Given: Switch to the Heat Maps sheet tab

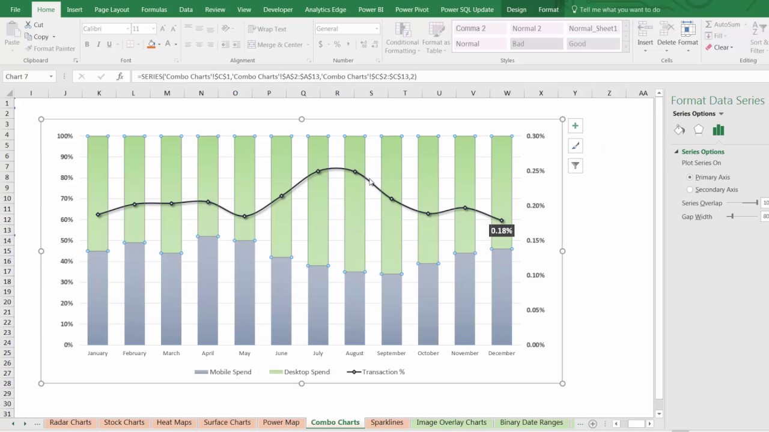Looking at the screenshot, I should (x=174, y=422).
